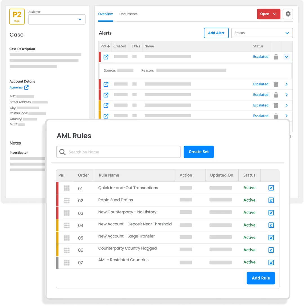Sort alerts by the PRI column arrow
The width and height of the screenshot is (304, 306).
click(x=109, y=46)
